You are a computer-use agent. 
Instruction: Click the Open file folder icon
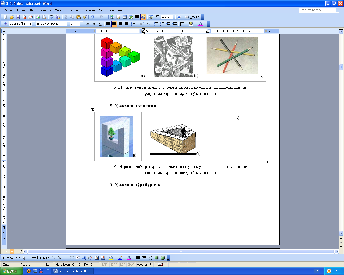pyautogui.click(x=12, y=17)
